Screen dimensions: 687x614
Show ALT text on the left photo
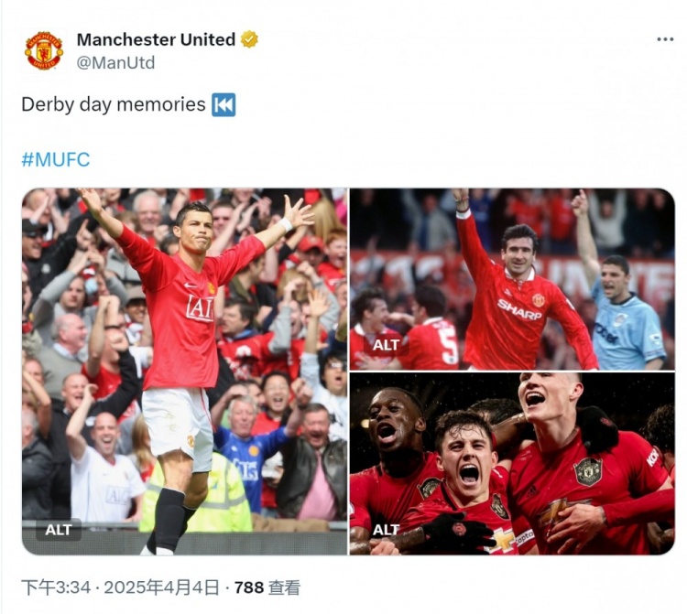[x=59, y=530]
